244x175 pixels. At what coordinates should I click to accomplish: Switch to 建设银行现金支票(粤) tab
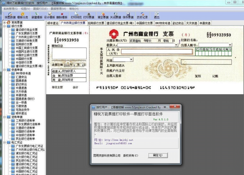click(x=120, y=23)
